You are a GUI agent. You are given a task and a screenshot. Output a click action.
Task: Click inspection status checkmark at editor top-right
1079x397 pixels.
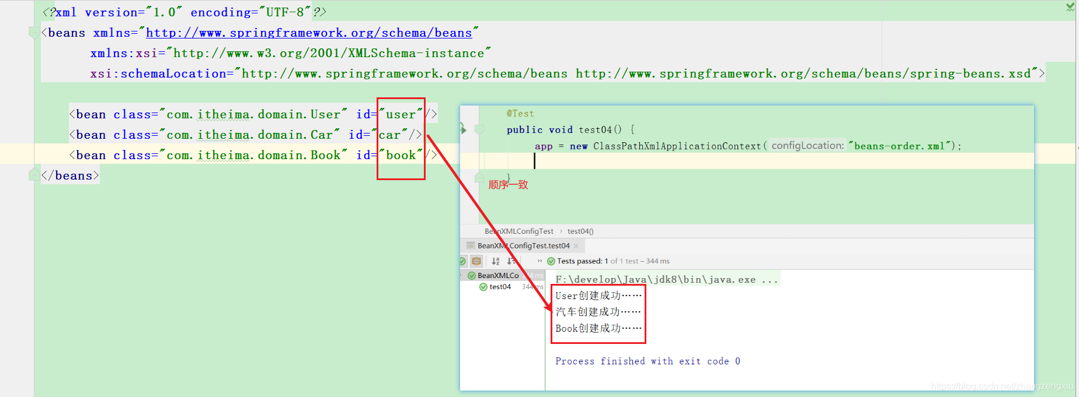pos(1070,7)
